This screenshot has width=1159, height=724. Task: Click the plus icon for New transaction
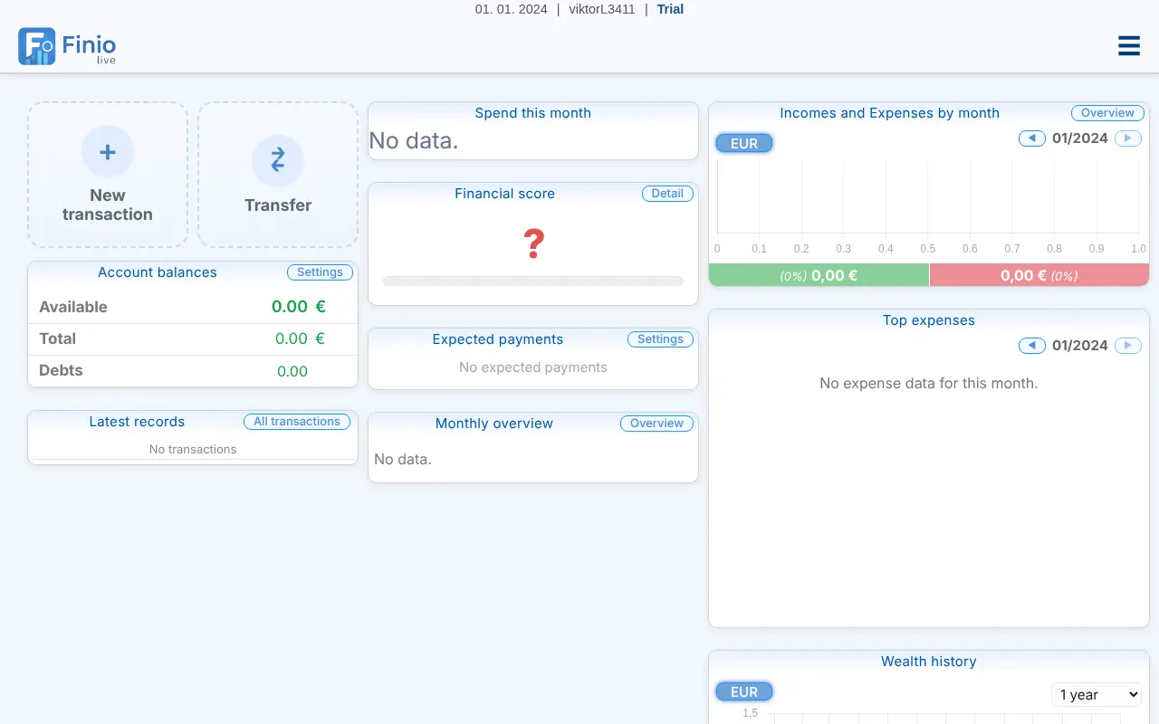[x=108, y=151]
